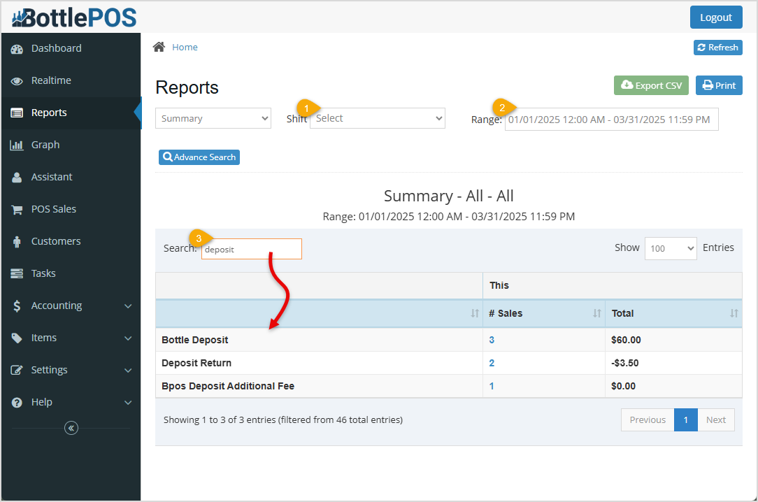Click the POS Sales cart icon
Screen dimensions: 758x502
pos(15,209)
